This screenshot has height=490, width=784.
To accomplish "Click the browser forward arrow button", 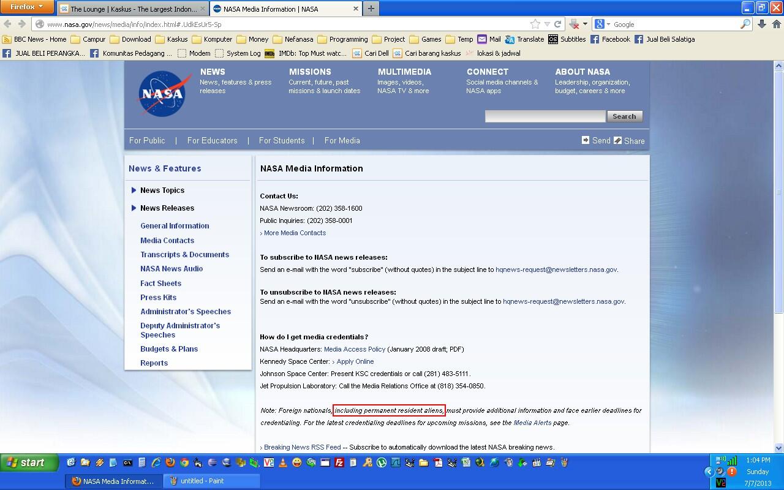I will (x=21, y=24).
